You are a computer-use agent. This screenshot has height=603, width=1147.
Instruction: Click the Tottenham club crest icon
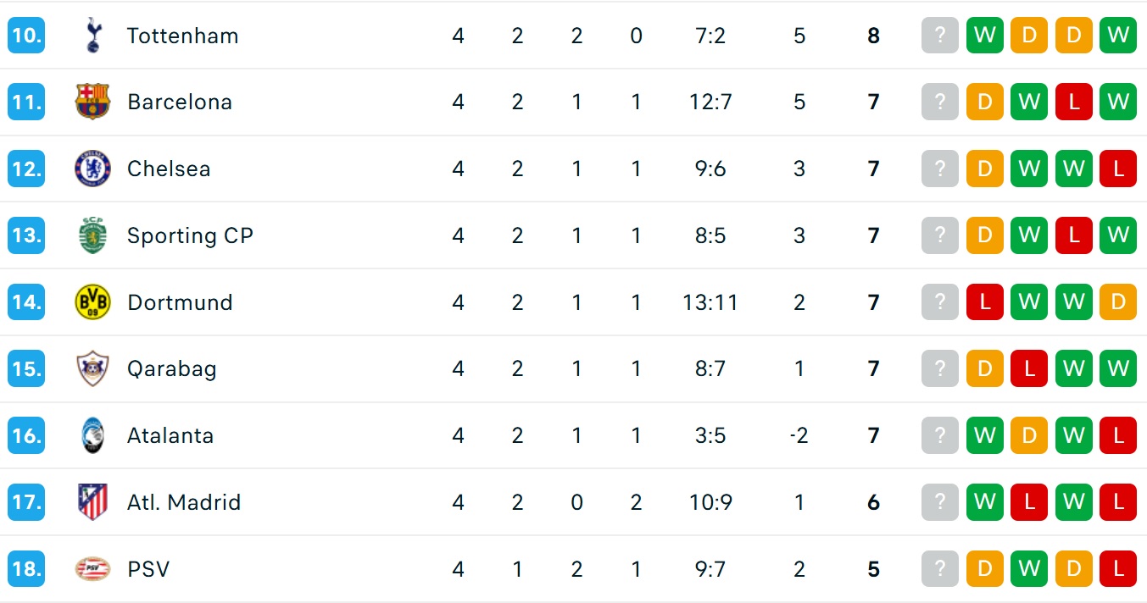point(92,36)
